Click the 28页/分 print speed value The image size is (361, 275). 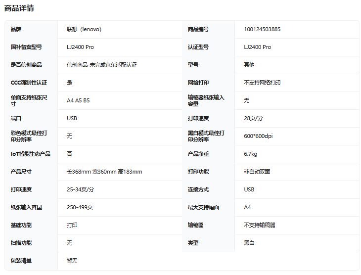coord(253,118)
